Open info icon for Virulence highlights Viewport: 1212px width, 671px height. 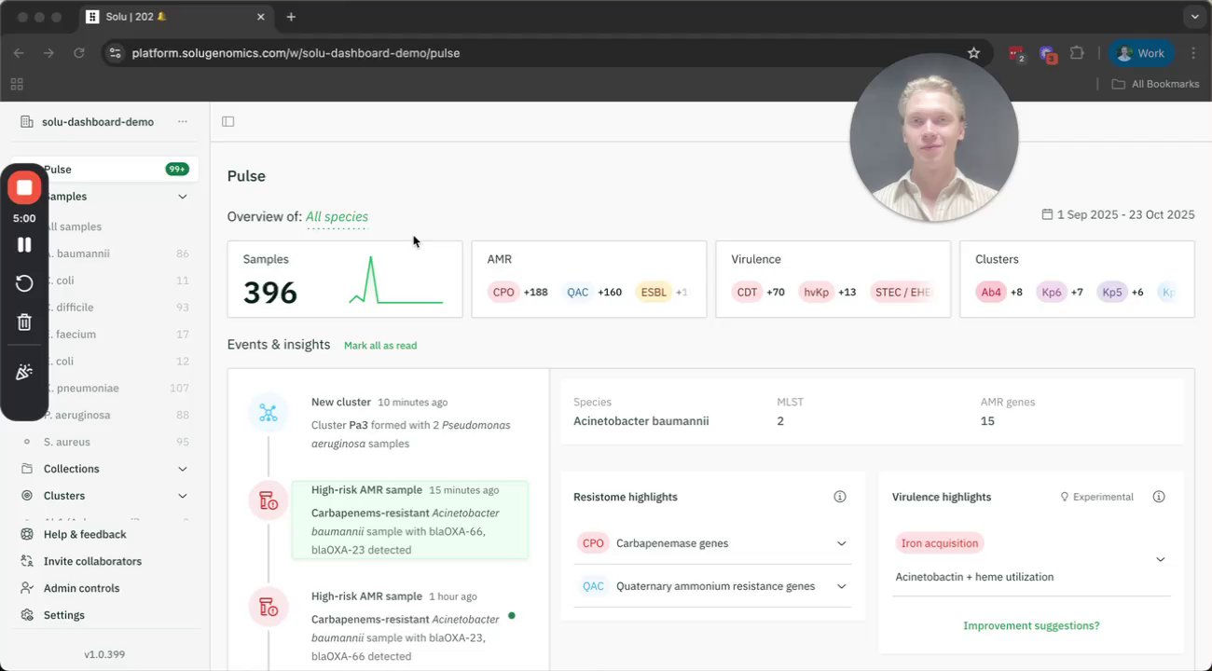point(1159,497)
